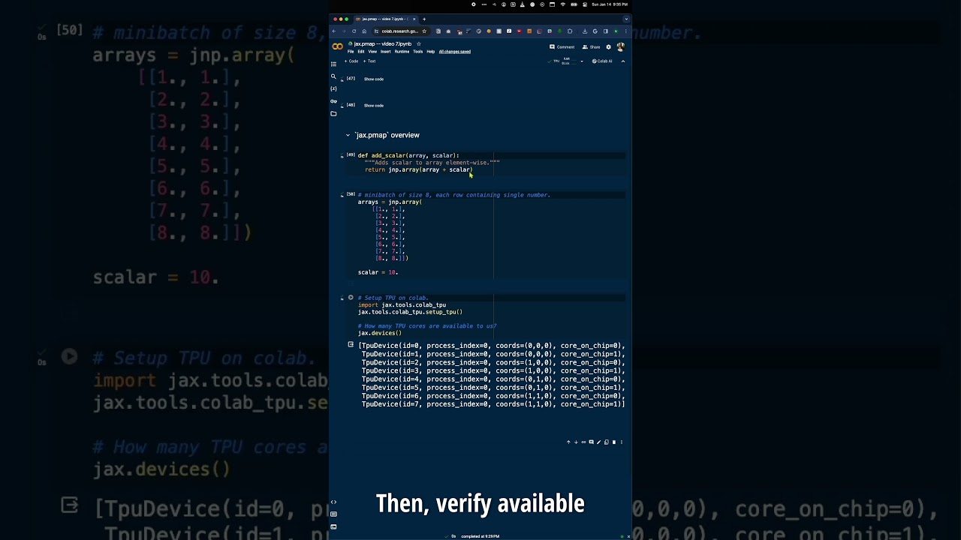Open the Secrets key panel
Viewport: 961px width, 540px height.
click(x=333, y=101)
